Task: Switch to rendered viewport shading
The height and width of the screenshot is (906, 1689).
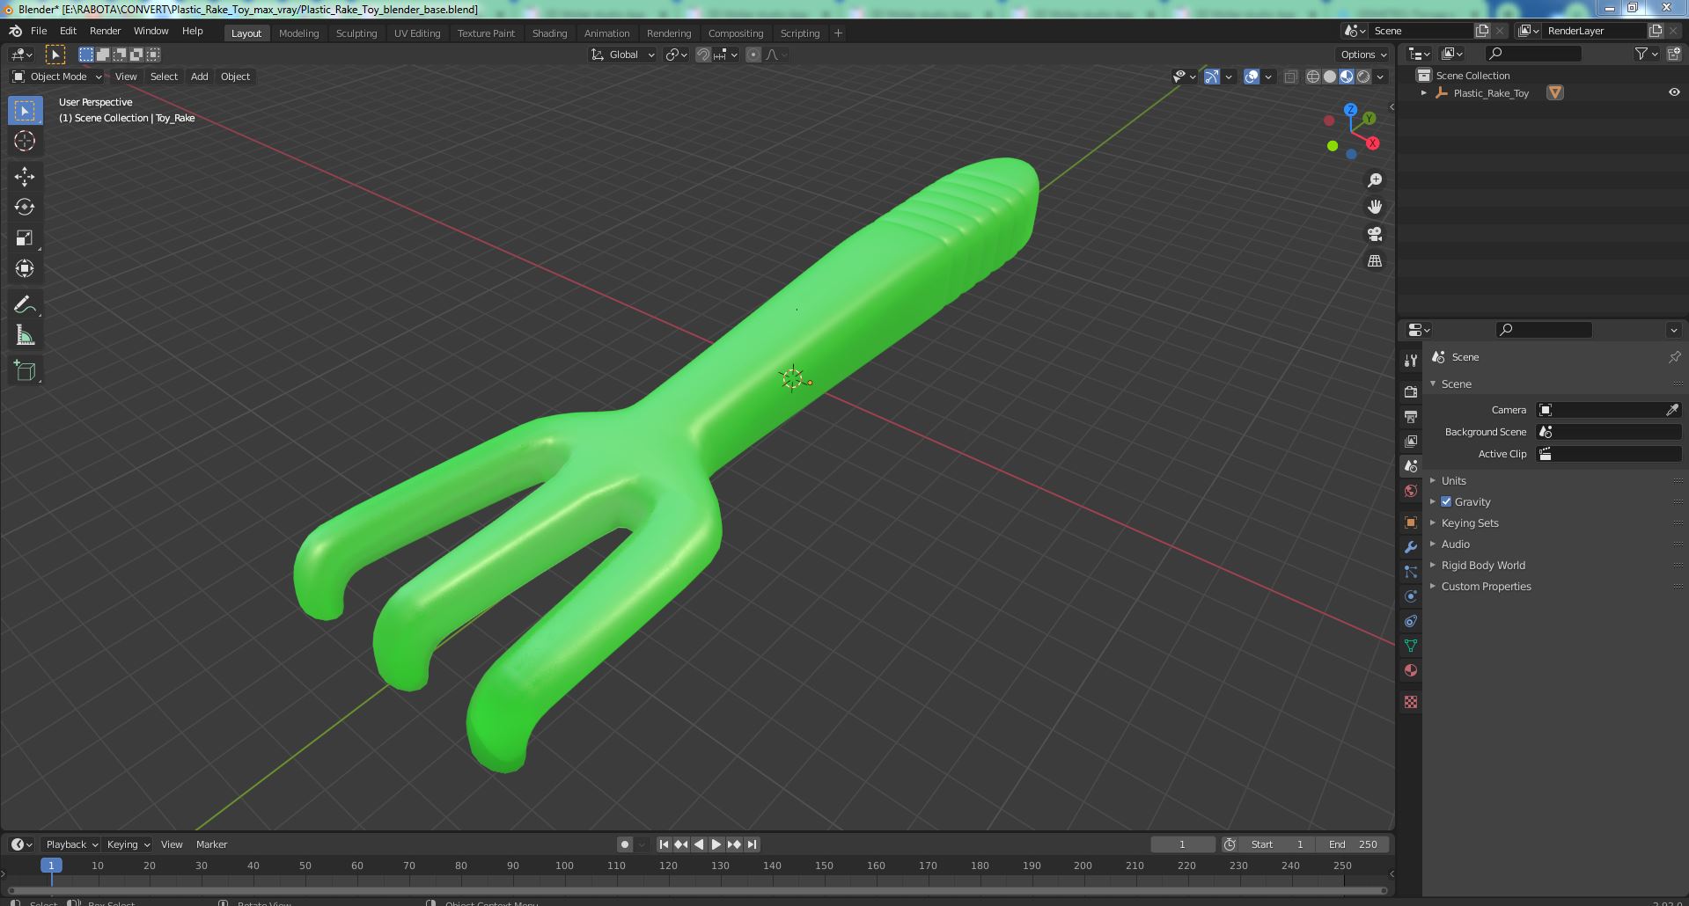Action: pos(1363,77)
